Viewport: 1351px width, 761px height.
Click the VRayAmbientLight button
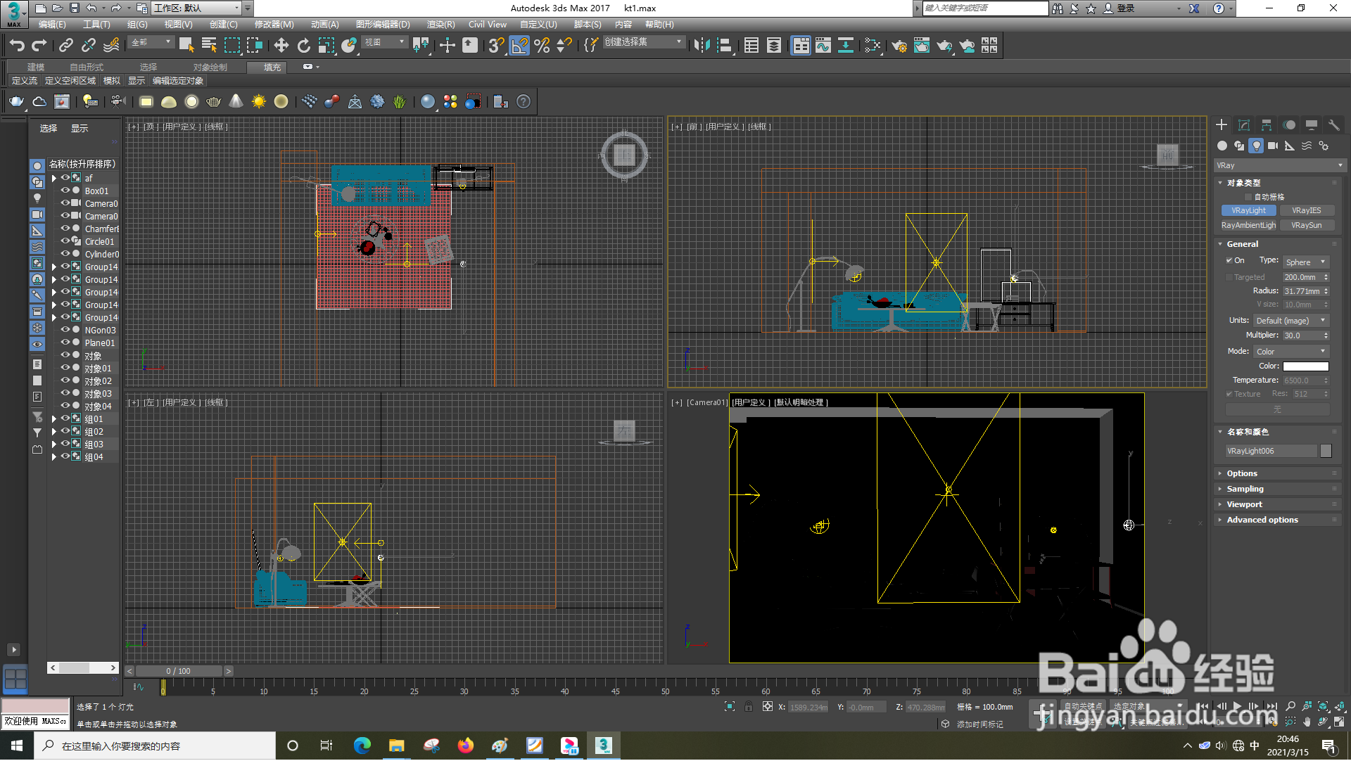(x=1249, y=226)
